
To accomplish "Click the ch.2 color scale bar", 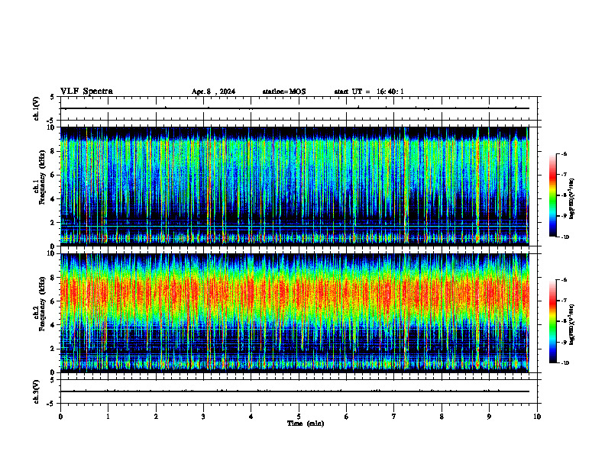I will click(553, 321).
